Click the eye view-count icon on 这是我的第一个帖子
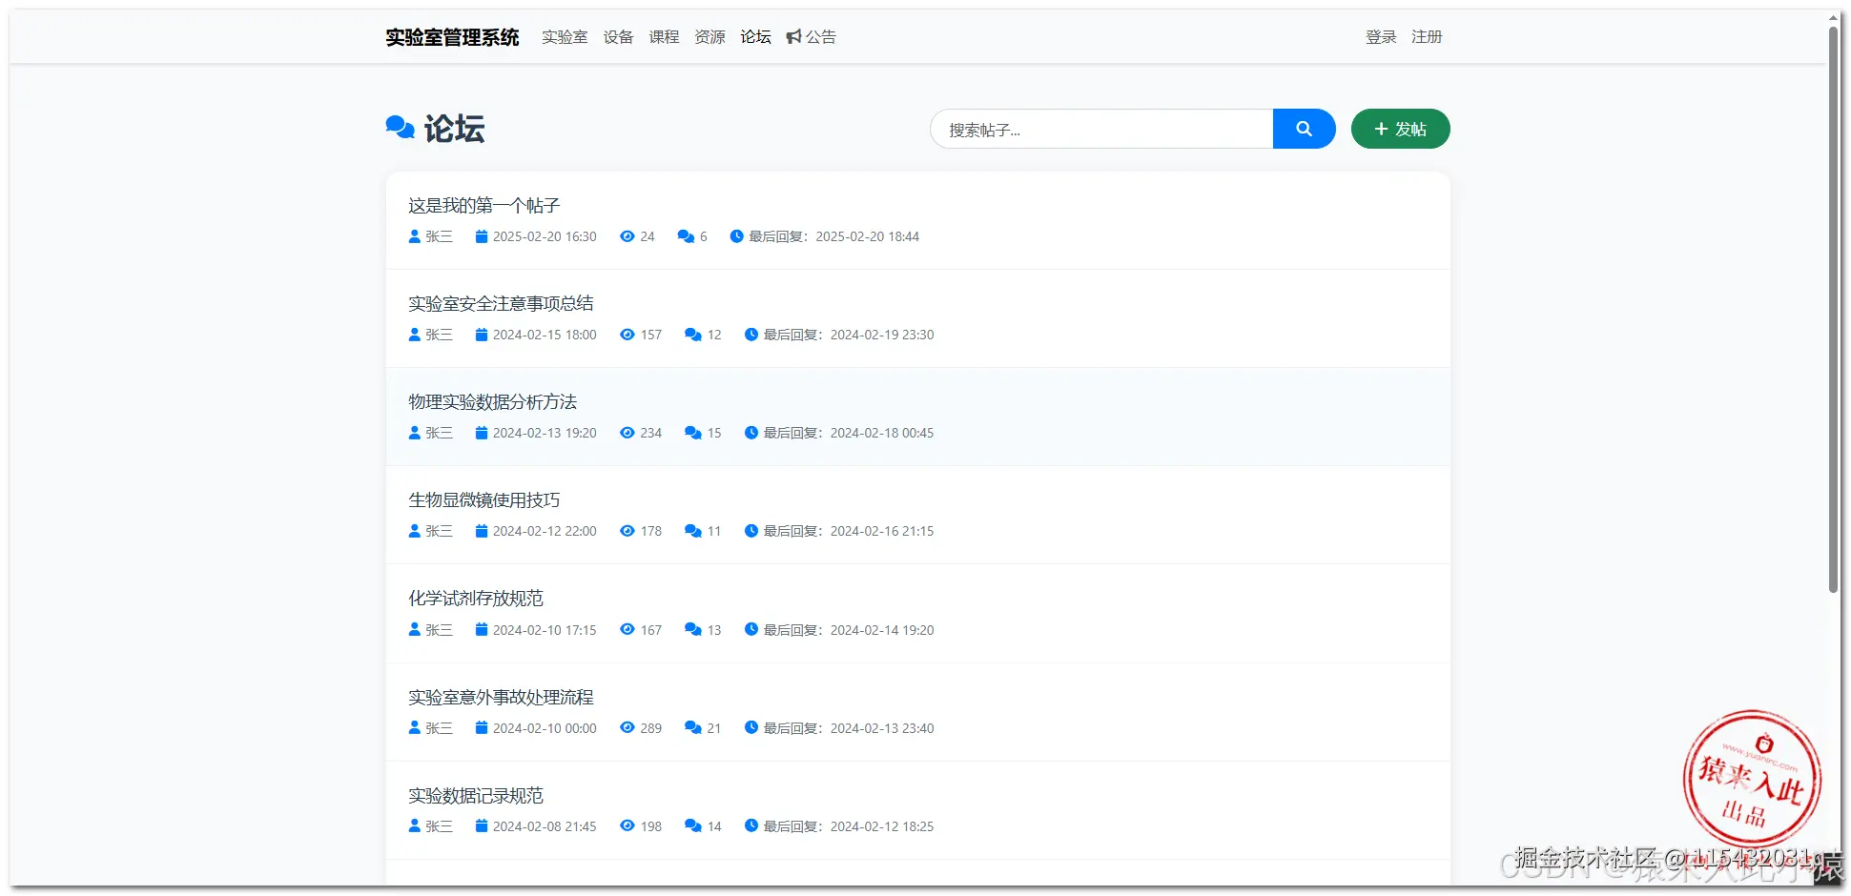Image resolution: width=1851 pixels, height=896 pixels. (627, 236)
